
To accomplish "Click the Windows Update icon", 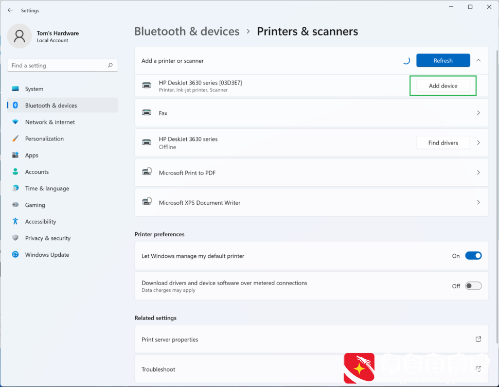I will click(x=15, y=254).
